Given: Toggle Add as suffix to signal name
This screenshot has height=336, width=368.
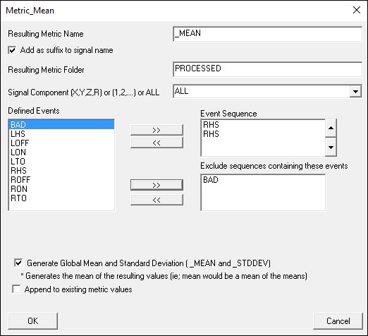Looking at the screenshot, I should pos(12,50).
